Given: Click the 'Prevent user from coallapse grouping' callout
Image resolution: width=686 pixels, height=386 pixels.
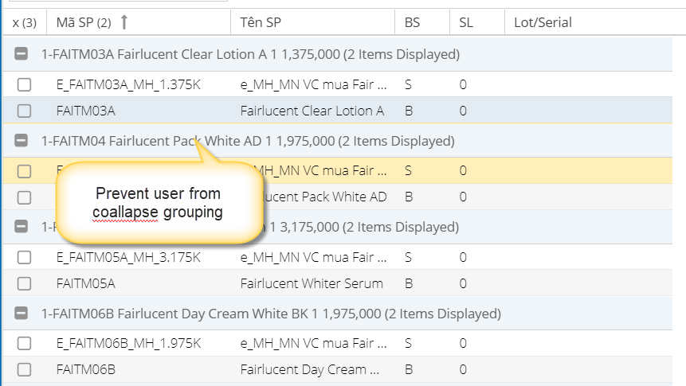Looking at the screenshot, I should (x=158, y=203).
